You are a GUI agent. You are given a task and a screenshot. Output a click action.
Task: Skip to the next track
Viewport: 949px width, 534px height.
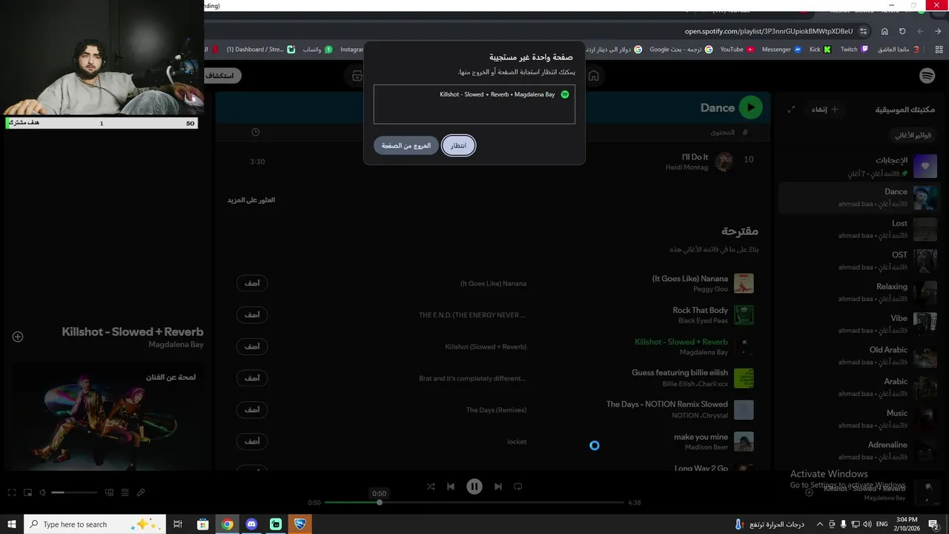[498, 487]
